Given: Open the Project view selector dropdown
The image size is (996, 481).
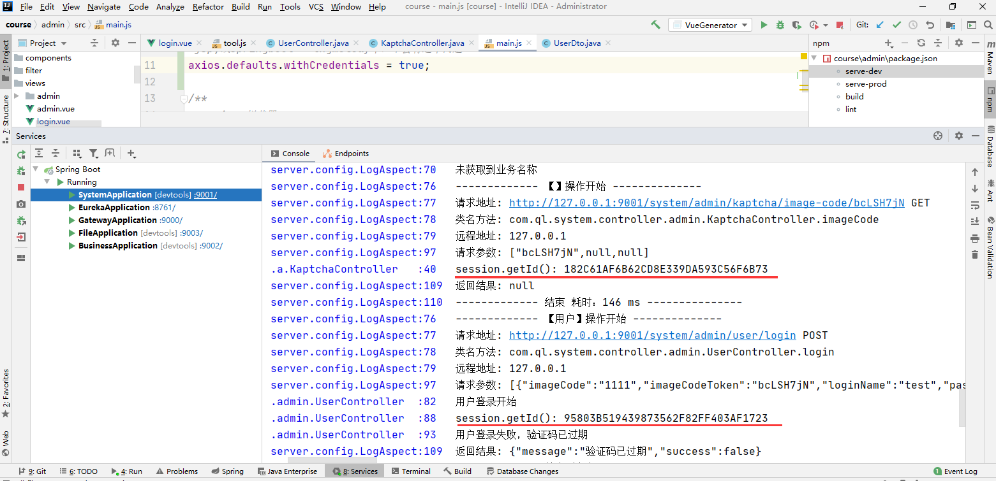Looking at the screenshot, I should click(43, 43).
